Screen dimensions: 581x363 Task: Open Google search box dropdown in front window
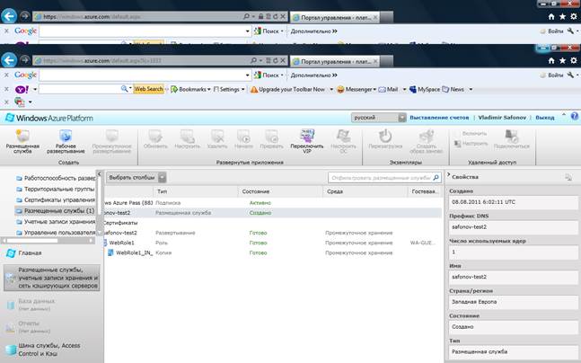coord(248,75)
